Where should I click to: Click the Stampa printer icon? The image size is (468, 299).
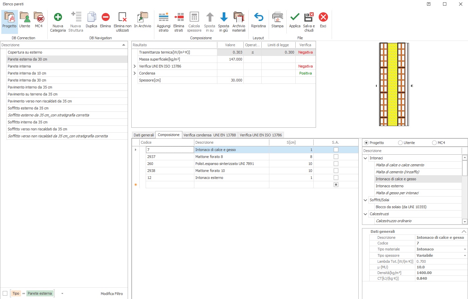coord(277,17)
